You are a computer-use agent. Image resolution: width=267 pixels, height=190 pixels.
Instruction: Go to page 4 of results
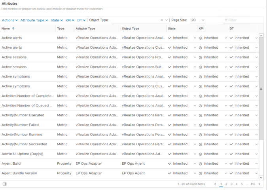click(237, 184)
